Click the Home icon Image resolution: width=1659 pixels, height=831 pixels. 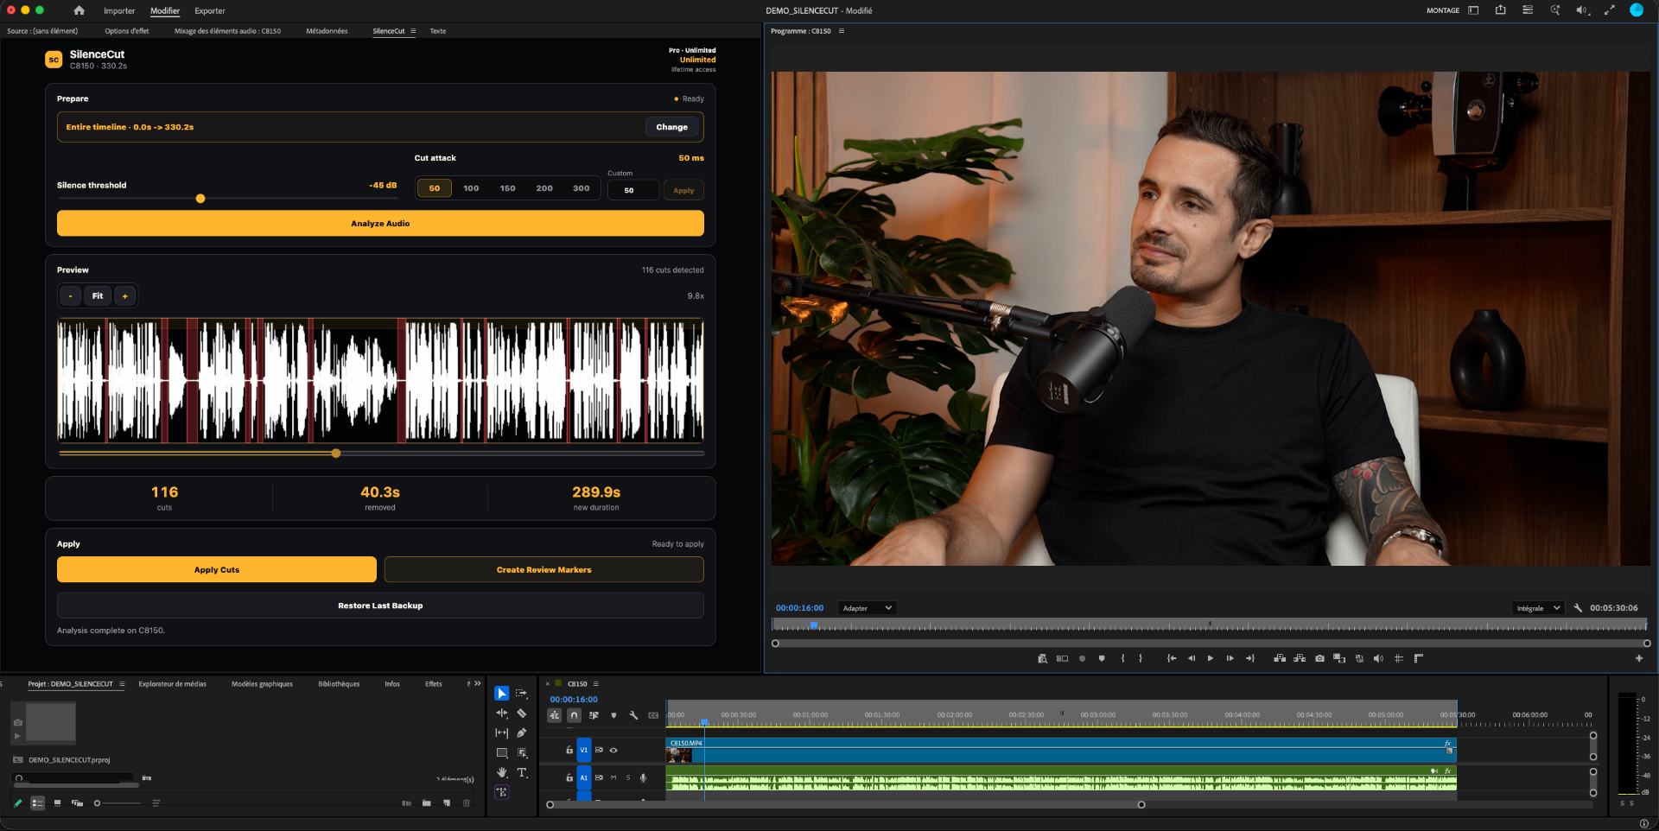coord(79,10)
